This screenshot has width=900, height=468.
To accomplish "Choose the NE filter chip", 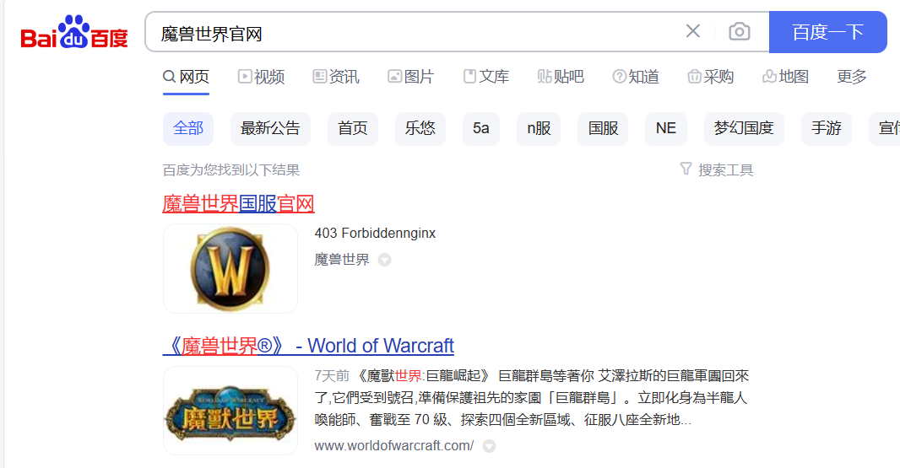I will [666, 128].
